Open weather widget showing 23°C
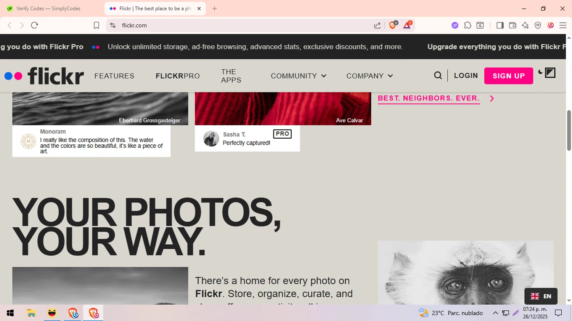 451,313
